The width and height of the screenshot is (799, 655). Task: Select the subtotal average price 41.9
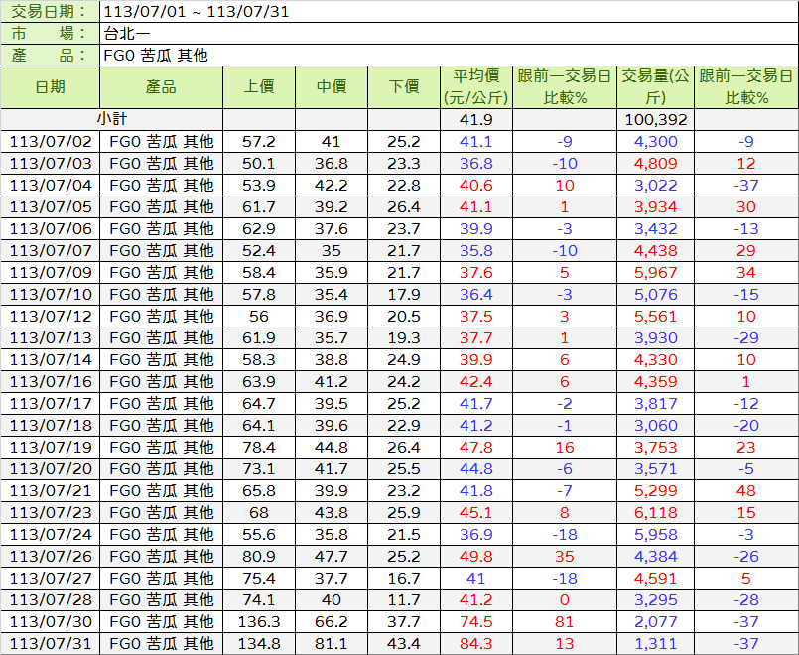coord(476,119)
